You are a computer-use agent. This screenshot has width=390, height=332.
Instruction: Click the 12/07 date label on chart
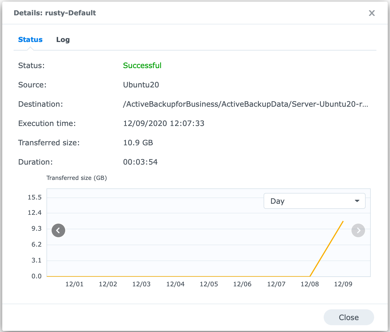tap(276, 284)
